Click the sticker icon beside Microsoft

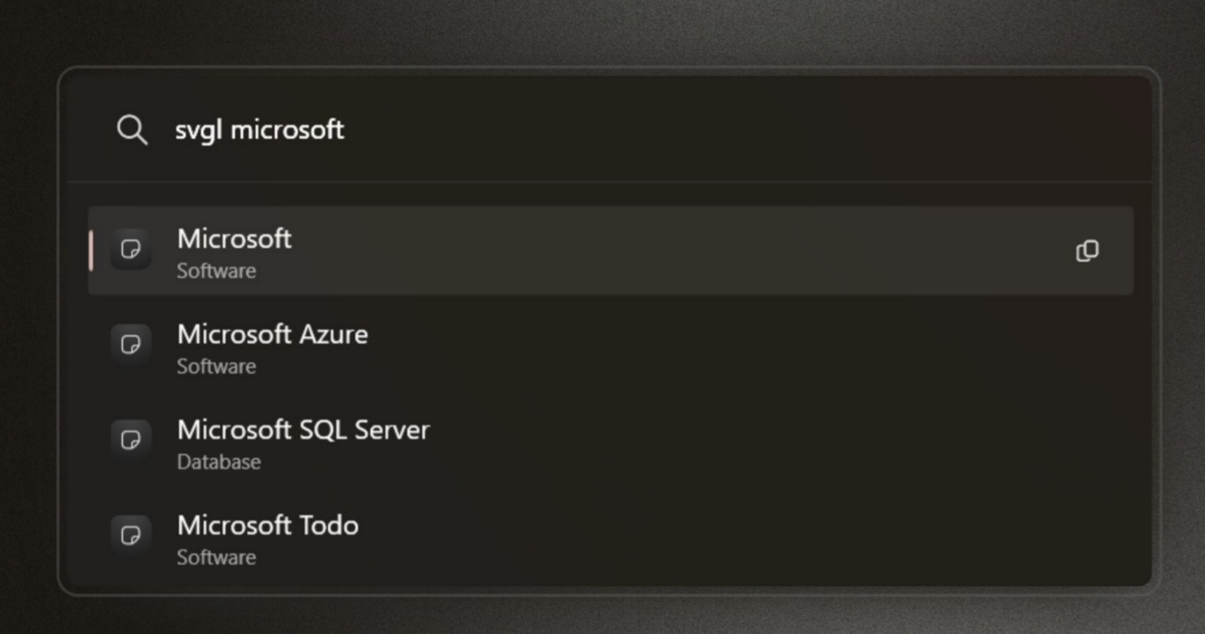pos(131,249)
